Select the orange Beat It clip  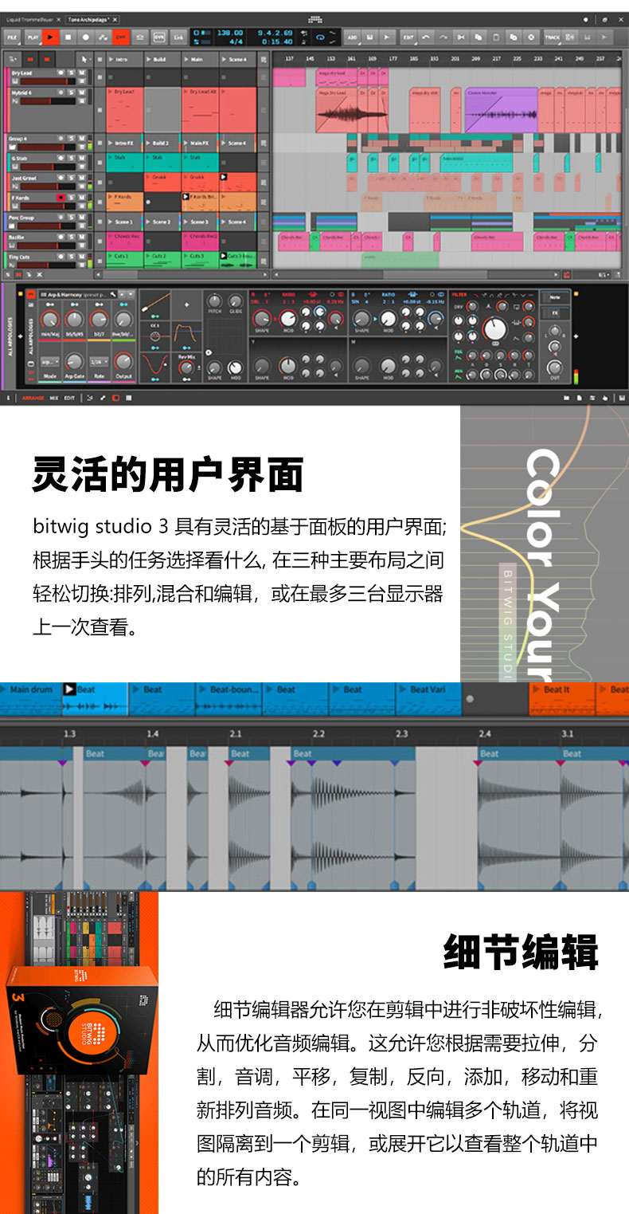click(562, 698)
